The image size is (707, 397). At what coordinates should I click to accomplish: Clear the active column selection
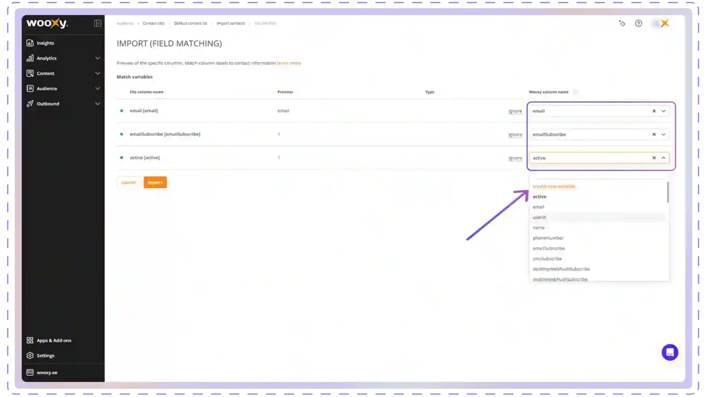point(654,158)
